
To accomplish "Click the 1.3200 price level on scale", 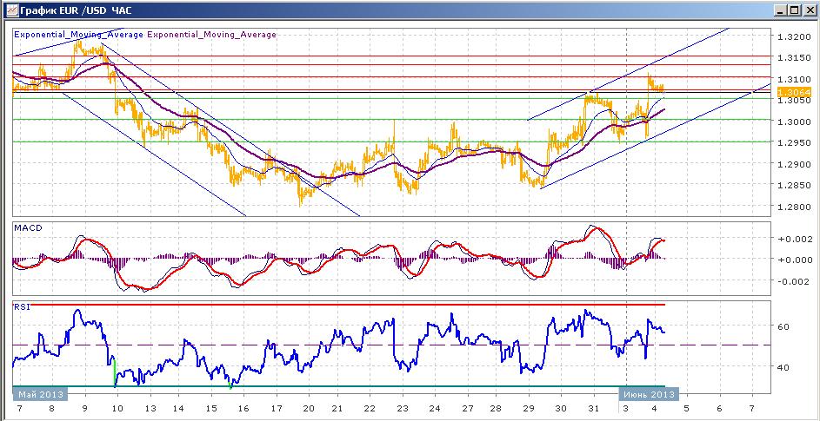I will click(794, 37).
